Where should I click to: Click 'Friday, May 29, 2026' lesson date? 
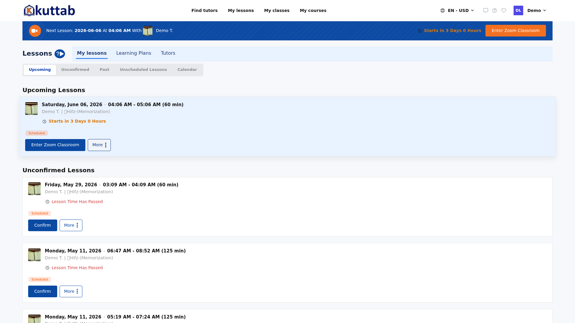pyautogui.click(x=71, y=185)
